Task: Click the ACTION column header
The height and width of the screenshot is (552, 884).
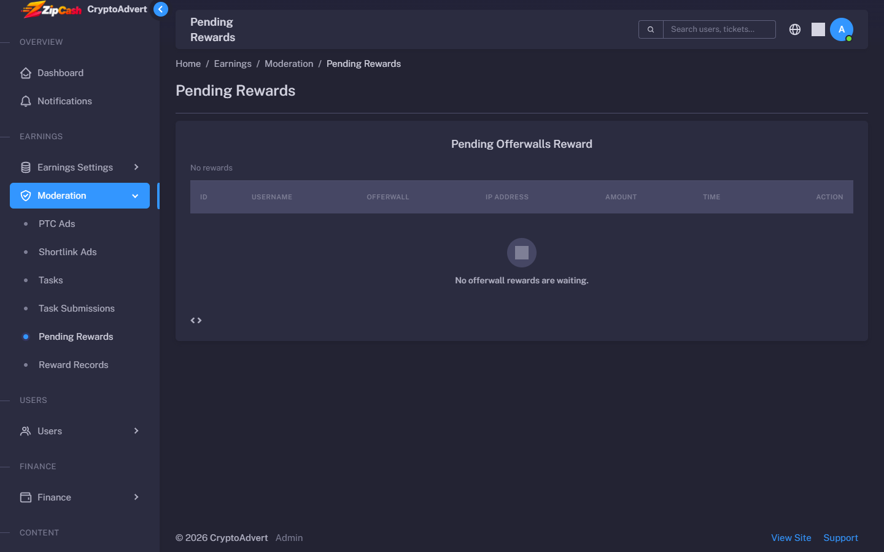Action: pyautogui.click(x=829, y=197)
